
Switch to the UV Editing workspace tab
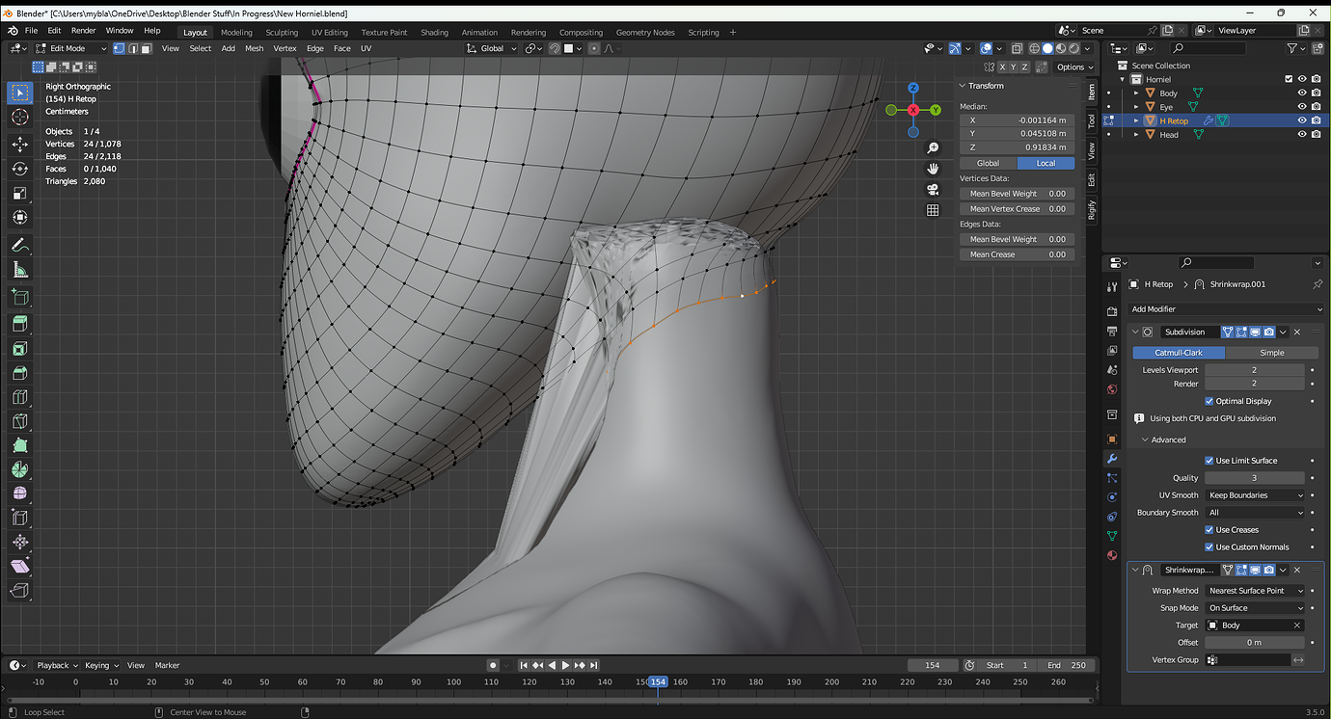tap(329, 32)
